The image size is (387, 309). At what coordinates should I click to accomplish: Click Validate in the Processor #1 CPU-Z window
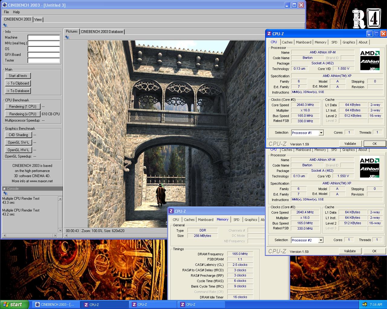pyautogui.click(x=350, y=144)
